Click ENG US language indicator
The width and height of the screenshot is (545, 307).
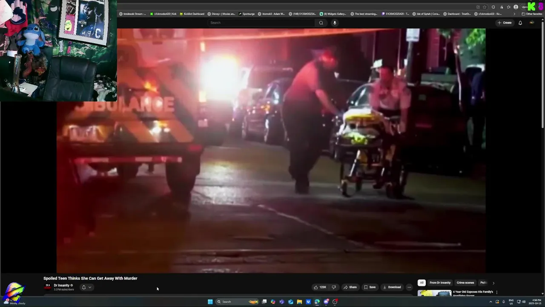pos(511,302)
